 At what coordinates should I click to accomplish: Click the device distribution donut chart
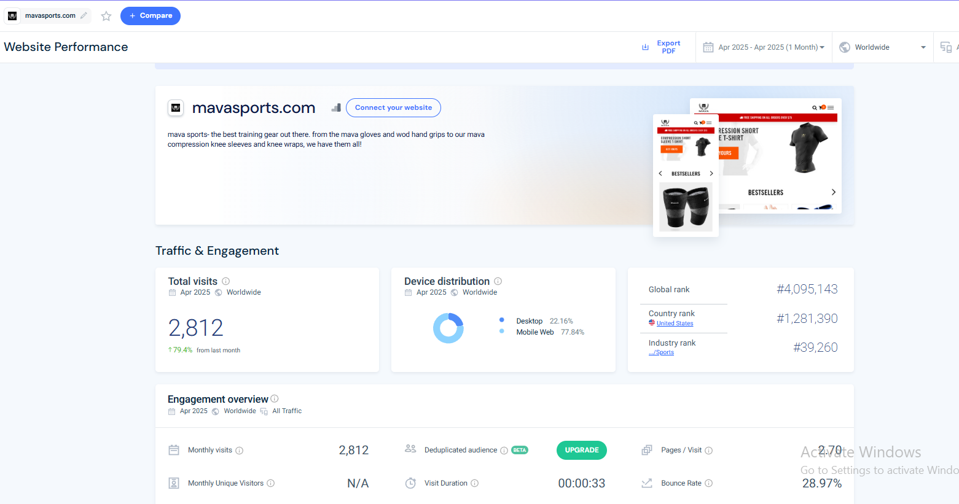(448, 328)
